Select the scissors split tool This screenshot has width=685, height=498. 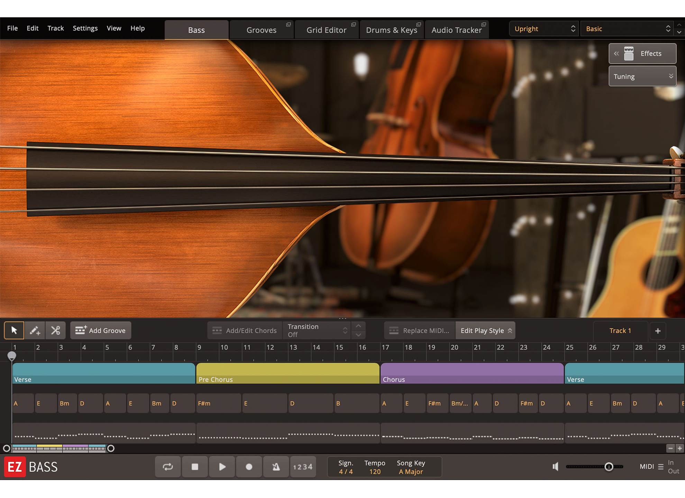(x=55, y=330)
